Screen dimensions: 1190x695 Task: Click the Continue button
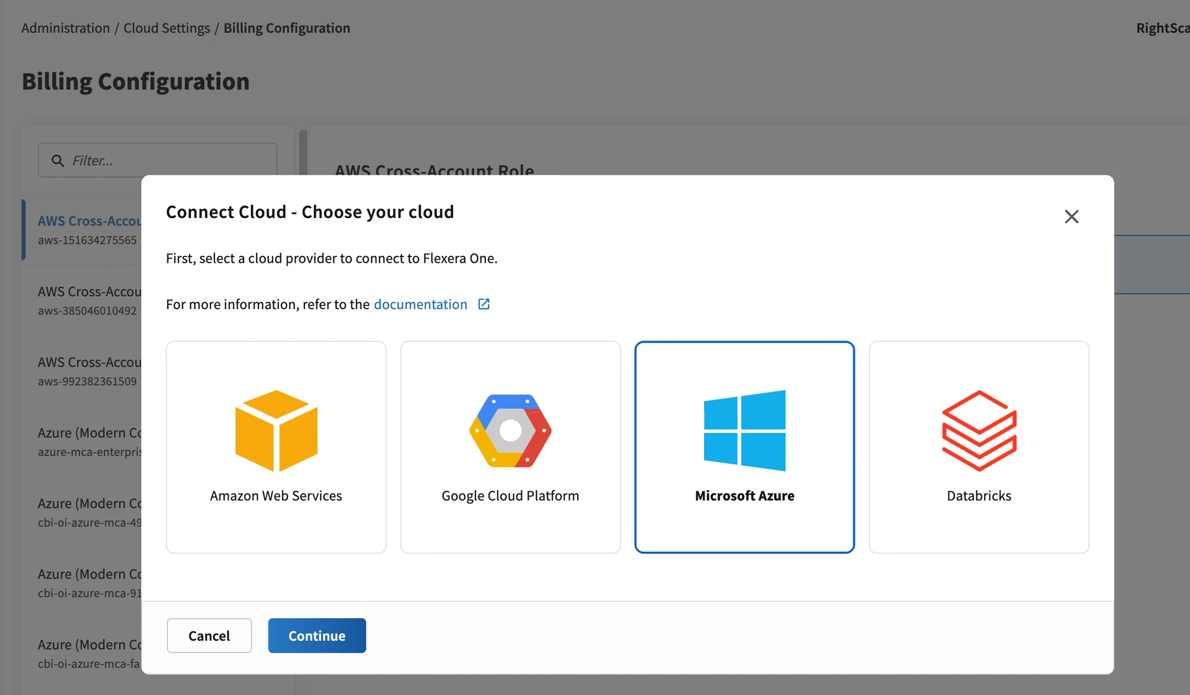tap(317, 636)
